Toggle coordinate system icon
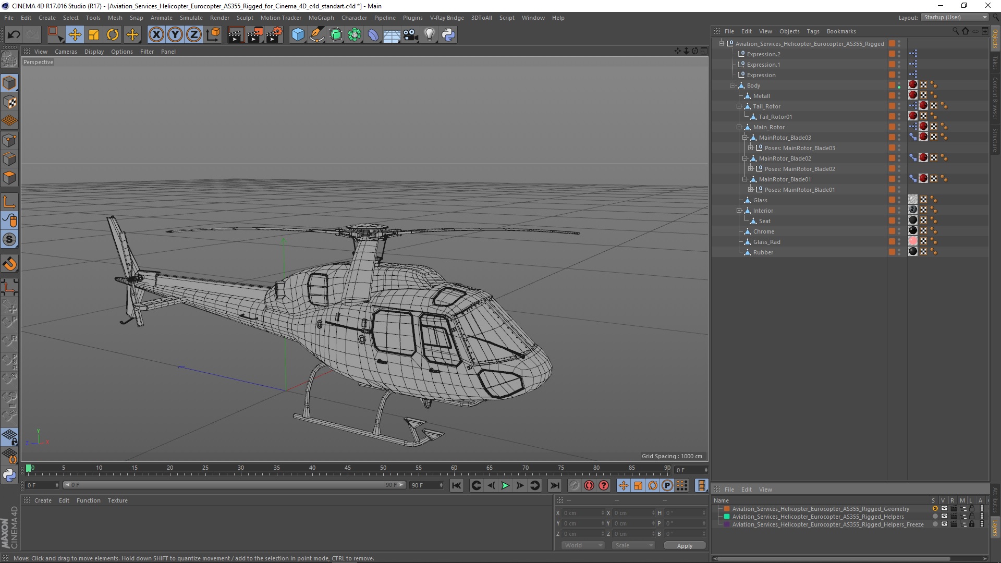 click(x=213, y=35)
